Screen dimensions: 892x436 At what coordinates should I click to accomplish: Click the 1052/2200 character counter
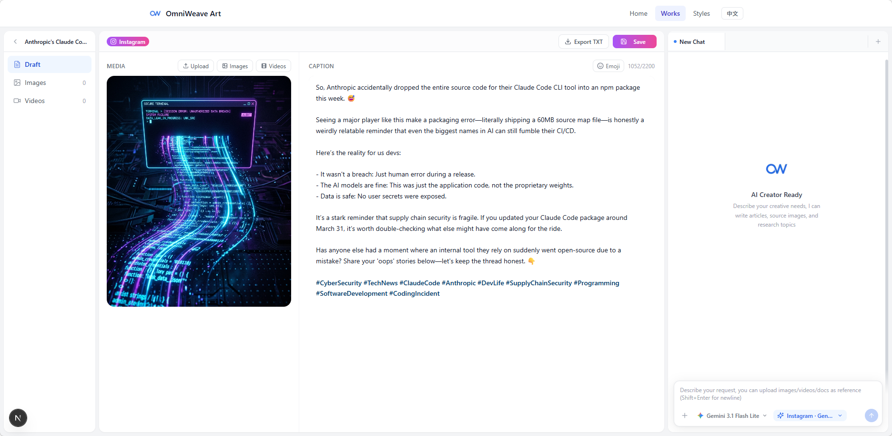(641, 66)
